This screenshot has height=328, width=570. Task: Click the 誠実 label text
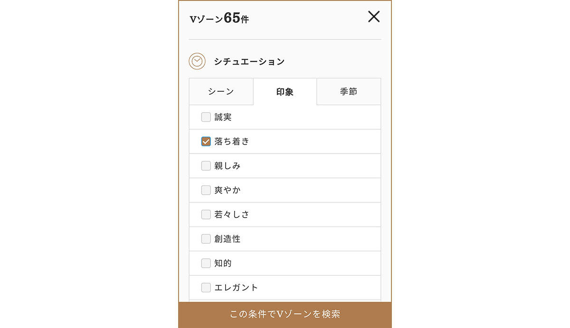click(223, 117)
